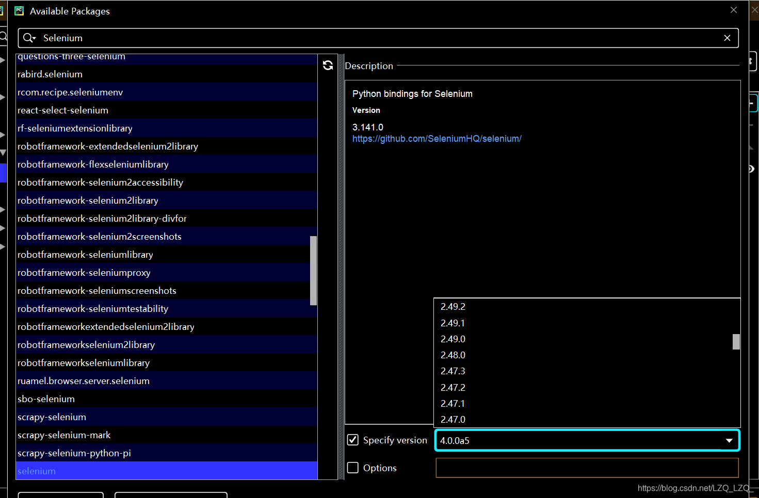Select robotframework-seleniumscreenshots package
Screen dimensions: 759x498
click(x=167, y=290)
